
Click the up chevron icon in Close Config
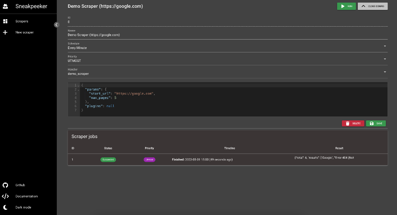[x=363, y=6]
